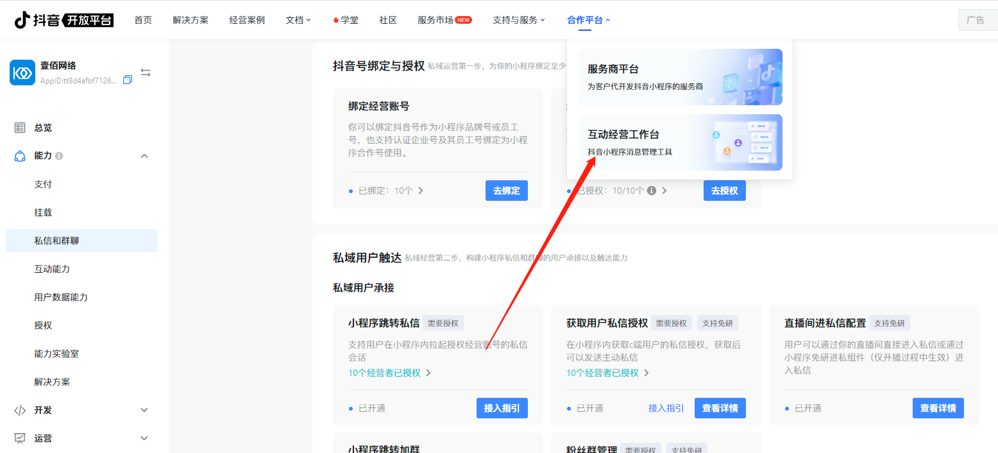Click 接入指引 button in 小程序跳转私信 card
Image resolution: width=998 pixels, height=453 pixels.
point(502,408)
